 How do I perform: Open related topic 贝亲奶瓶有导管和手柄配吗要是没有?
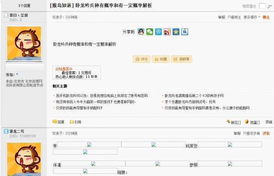coord(207,108)
